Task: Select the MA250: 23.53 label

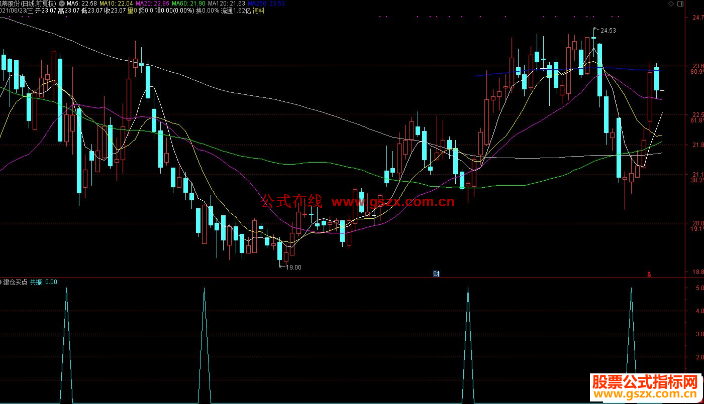Action: pyautogui.click(x=266, y=3)
